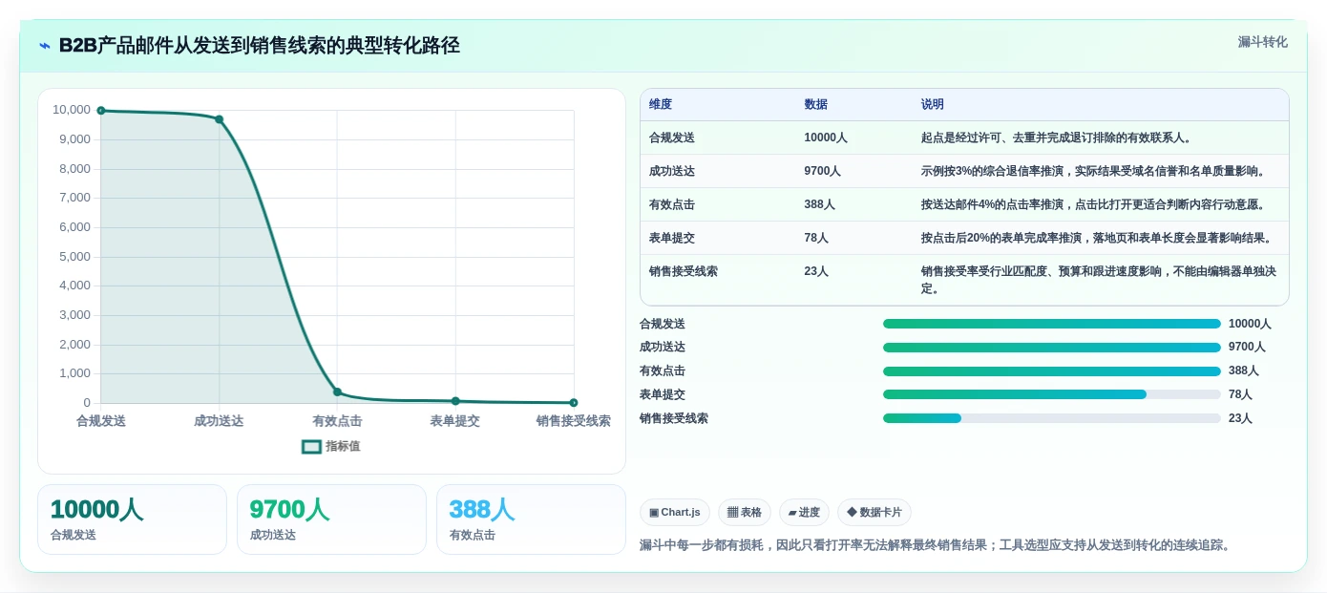Select the 表格 chip
The width and height of the screenshot is (1327, 593).
tap(745, 512)
